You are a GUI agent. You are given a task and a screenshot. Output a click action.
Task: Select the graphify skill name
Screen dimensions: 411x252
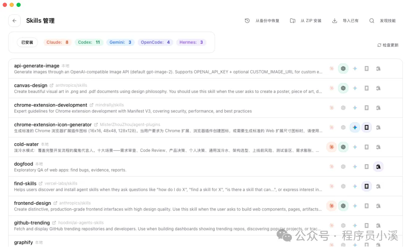[23, 242]
